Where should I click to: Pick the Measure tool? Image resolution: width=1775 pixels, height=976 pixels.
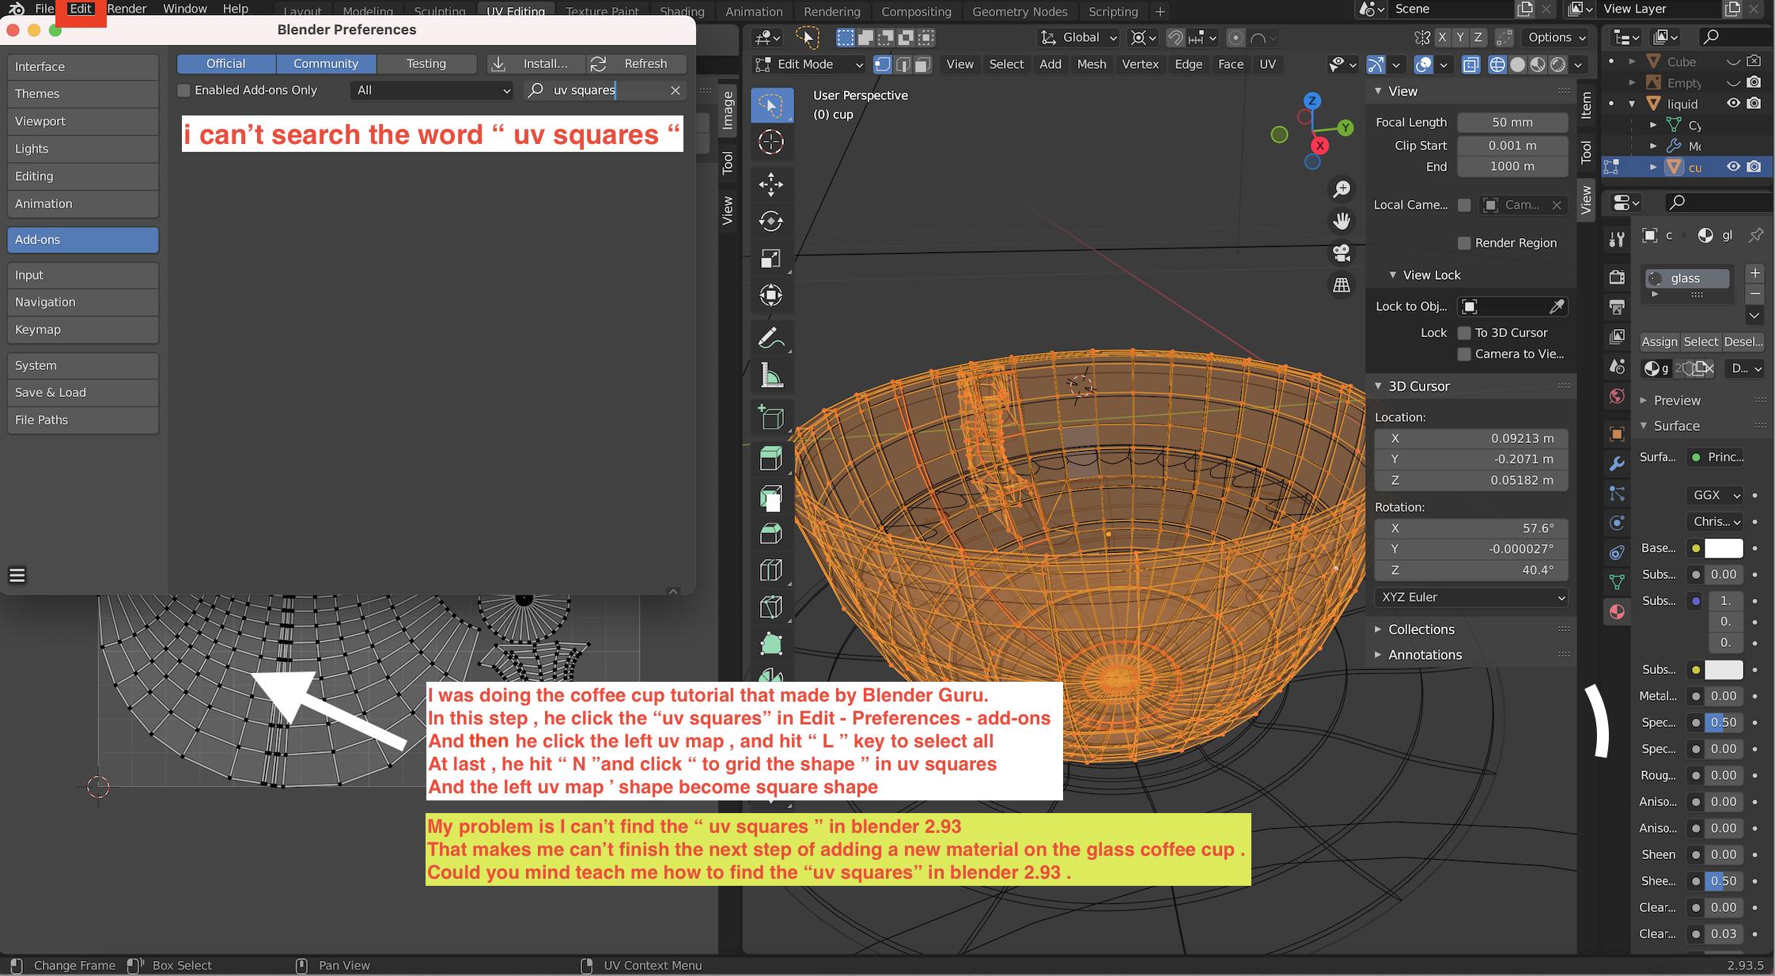pyautogui.click(x=771, y=376)
